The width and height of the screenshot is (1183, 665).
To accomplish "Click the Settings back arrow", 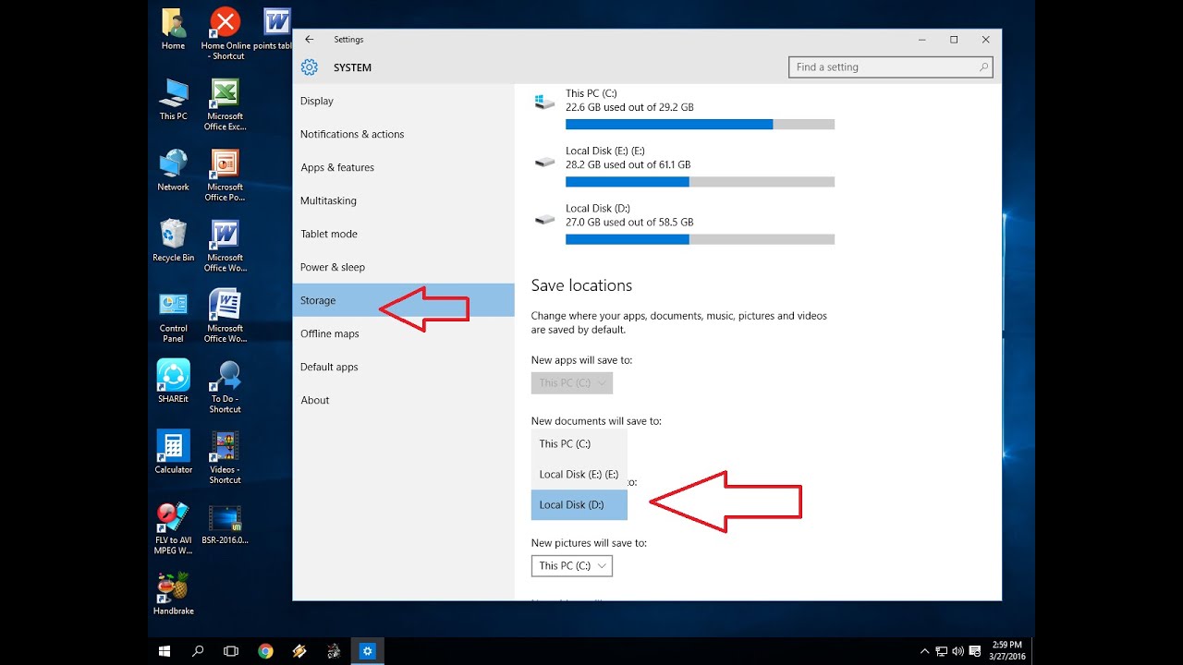I will (x=310, y=40).
